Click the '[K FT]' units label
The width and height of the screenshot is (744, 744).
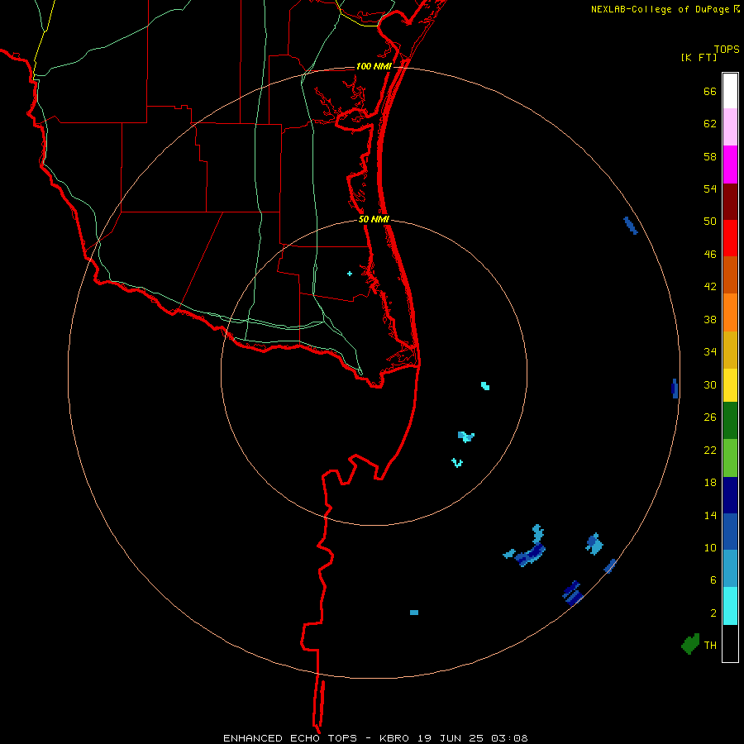tap(699, 57)
